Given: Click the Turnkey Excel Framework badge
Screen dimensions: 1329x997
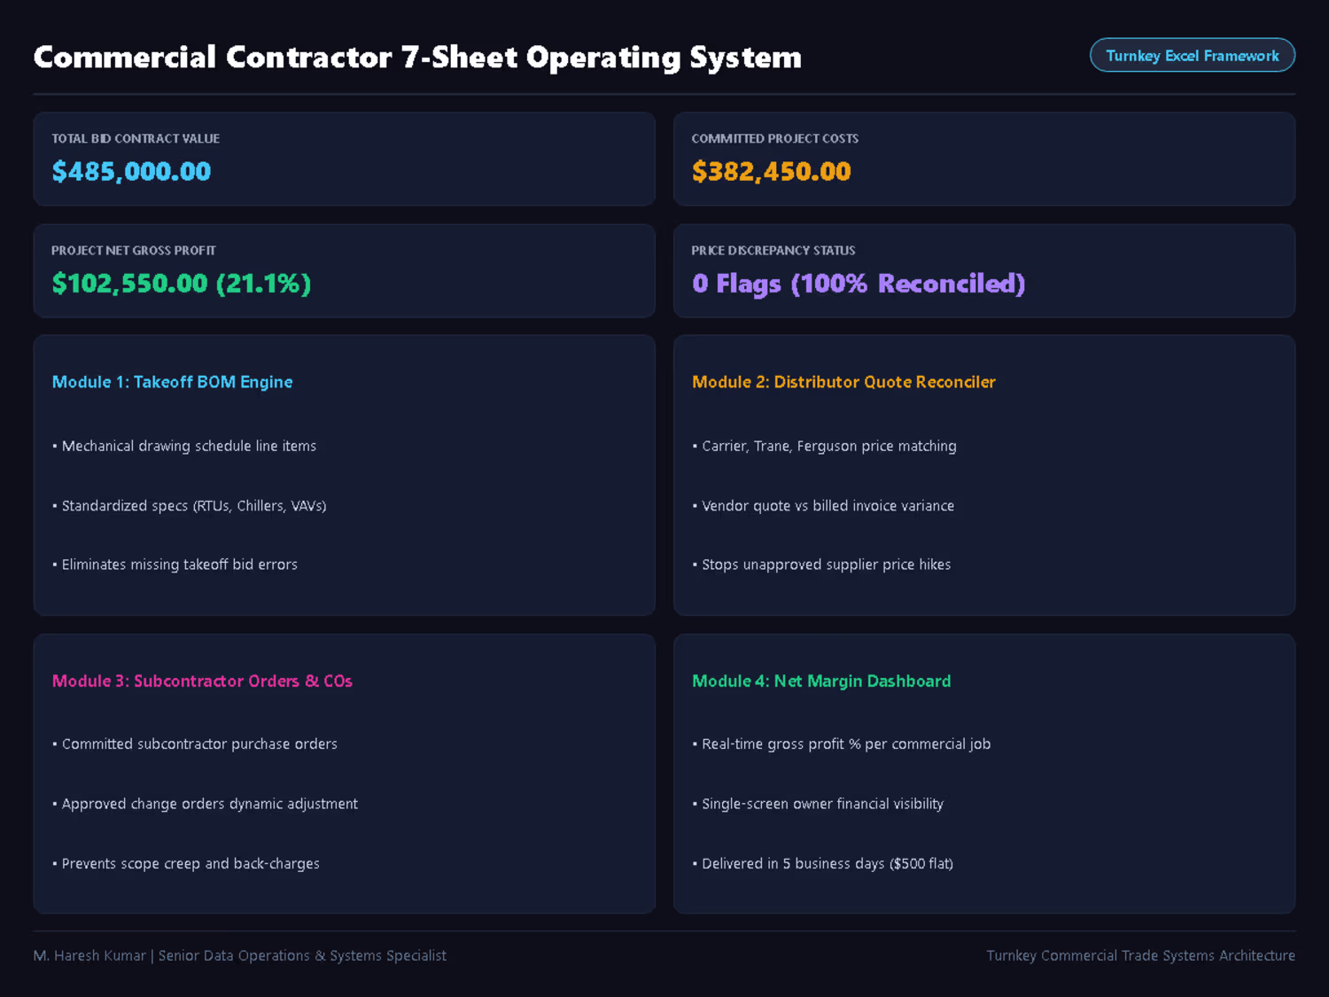Looking at the screenshot, I should pyautogui.click(x=1192, y=55).
